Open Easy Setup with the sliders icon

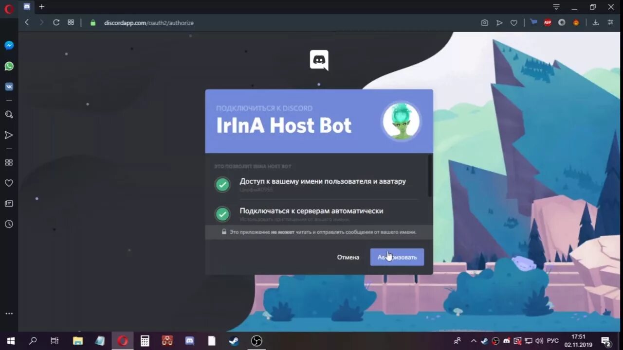610,22
